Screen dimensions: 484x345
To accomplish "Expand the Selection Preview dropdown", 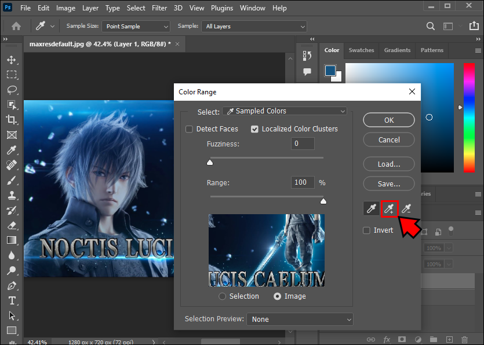I will [x=300, y=320].
